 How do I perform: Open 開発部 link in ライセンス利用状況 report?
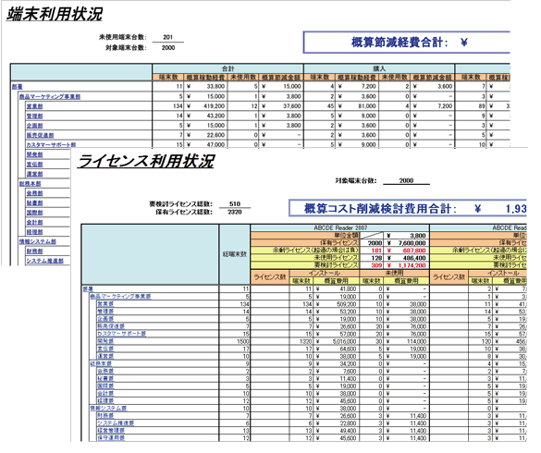pos(105,341)
